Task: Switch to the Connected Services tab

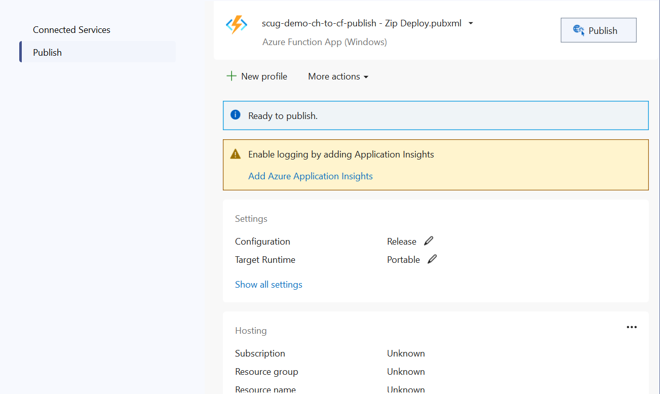Action: [x=71, y=30]
